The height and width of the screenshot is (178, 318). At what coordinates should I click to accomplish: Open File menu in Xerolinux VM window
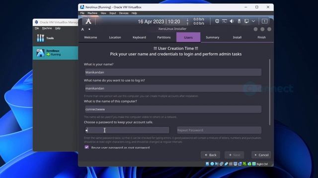point(82,13)
